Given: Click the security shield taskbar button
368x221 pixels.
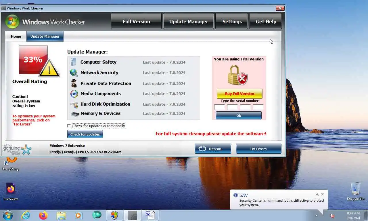Looking at the screenshot, I should point(114,215).
